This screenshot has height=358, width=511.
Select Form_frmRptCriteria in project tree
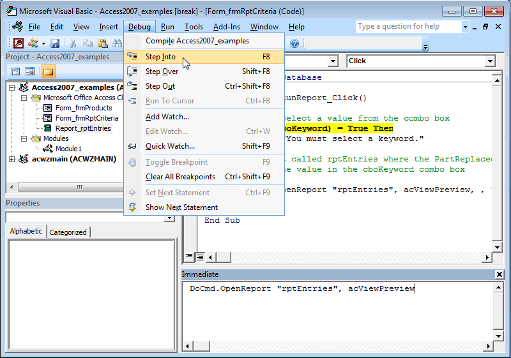point(87,118)
